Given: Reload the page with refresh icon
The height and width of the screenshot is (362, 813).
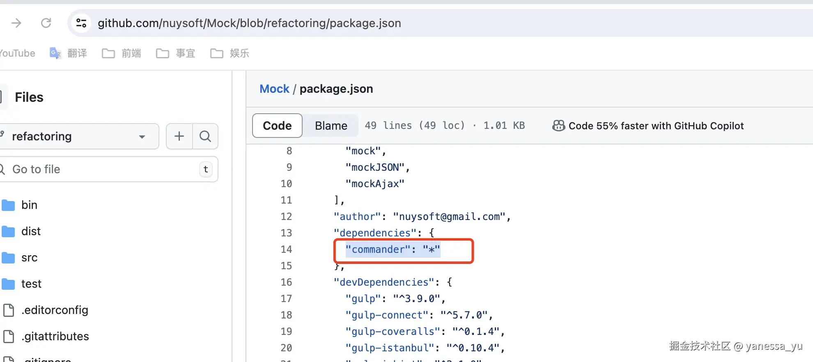Looking at the screenshot, I should [46, 23].
